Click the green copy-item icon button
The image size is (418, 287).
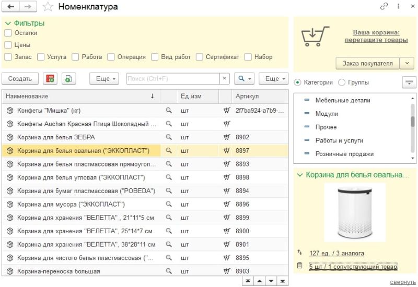click(69, 79)
